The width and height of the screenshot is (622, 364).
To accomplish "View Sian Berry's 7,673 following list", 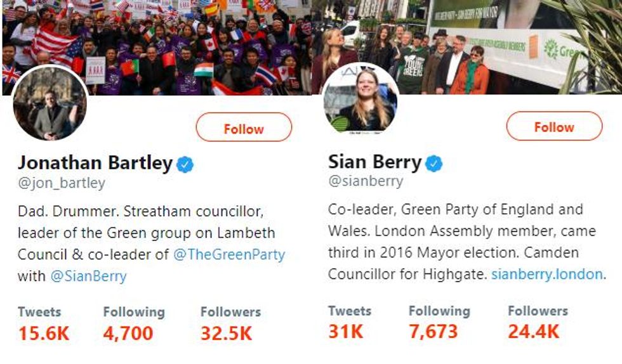I will pos(439,322).
